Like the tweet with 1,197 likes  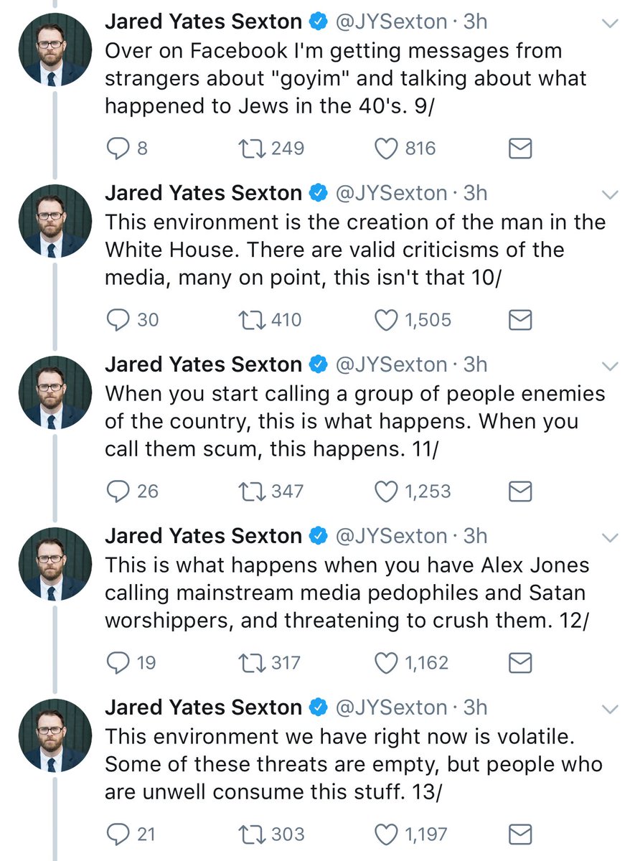click(x=387, y=834)
